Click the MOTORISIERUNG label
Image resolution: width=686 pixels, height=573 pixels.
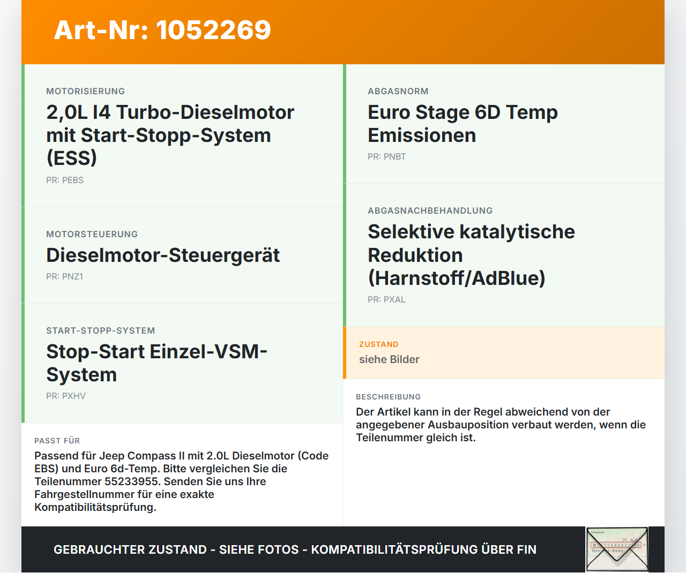86,91
